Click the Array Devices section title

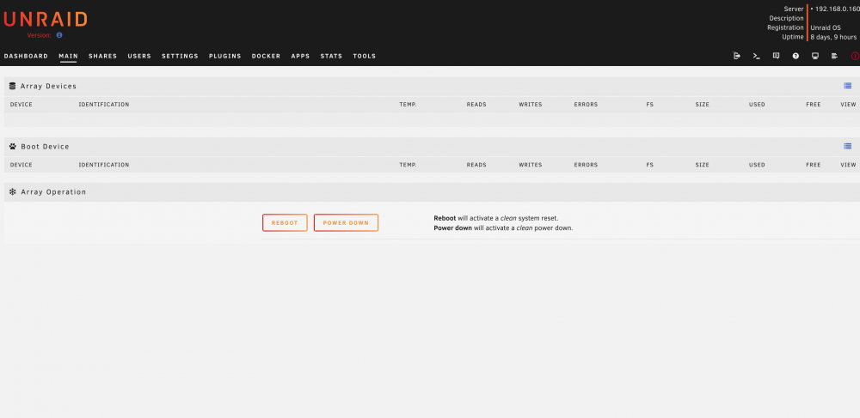pos(48,87)
